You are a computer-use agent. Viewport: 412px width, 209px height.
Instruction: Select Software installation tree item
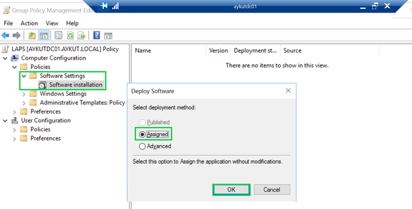tap(75, 85)
